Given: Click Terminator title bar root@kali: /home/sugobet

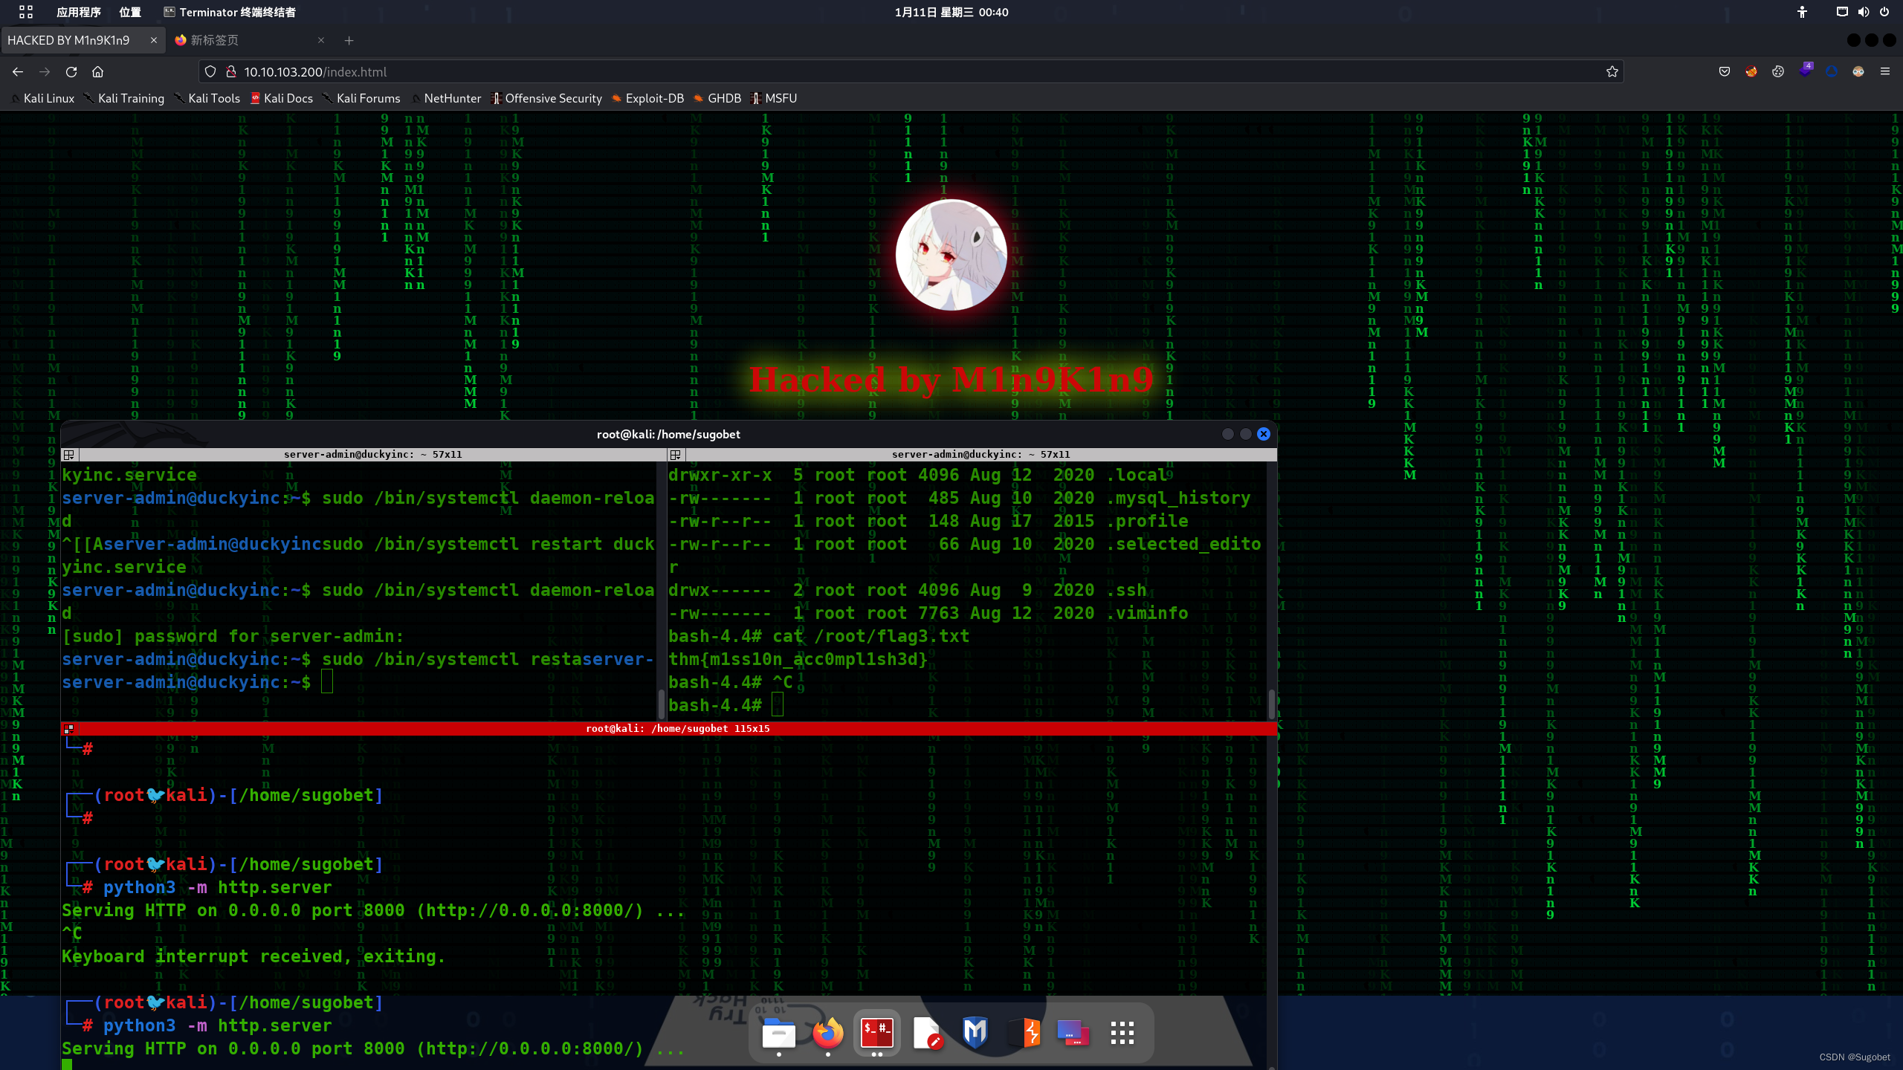Looking at the screenshot, I should click(x=668, y=434).
